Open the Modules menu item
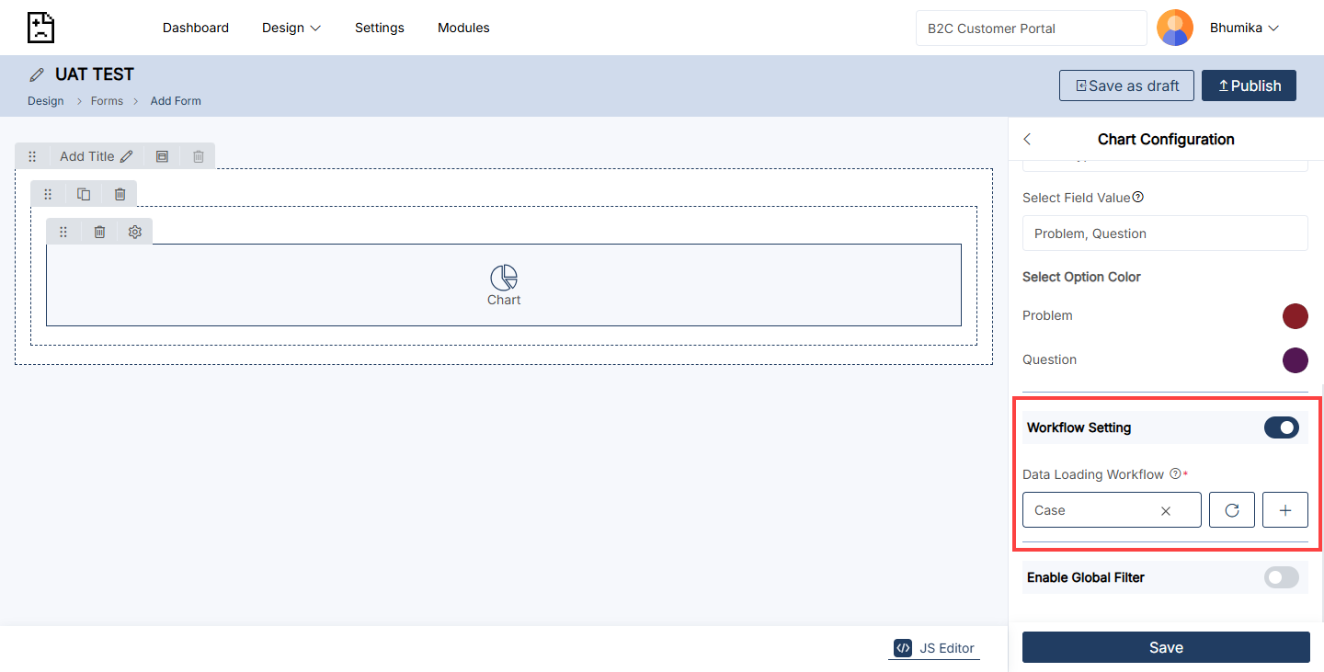 (463, 28)
